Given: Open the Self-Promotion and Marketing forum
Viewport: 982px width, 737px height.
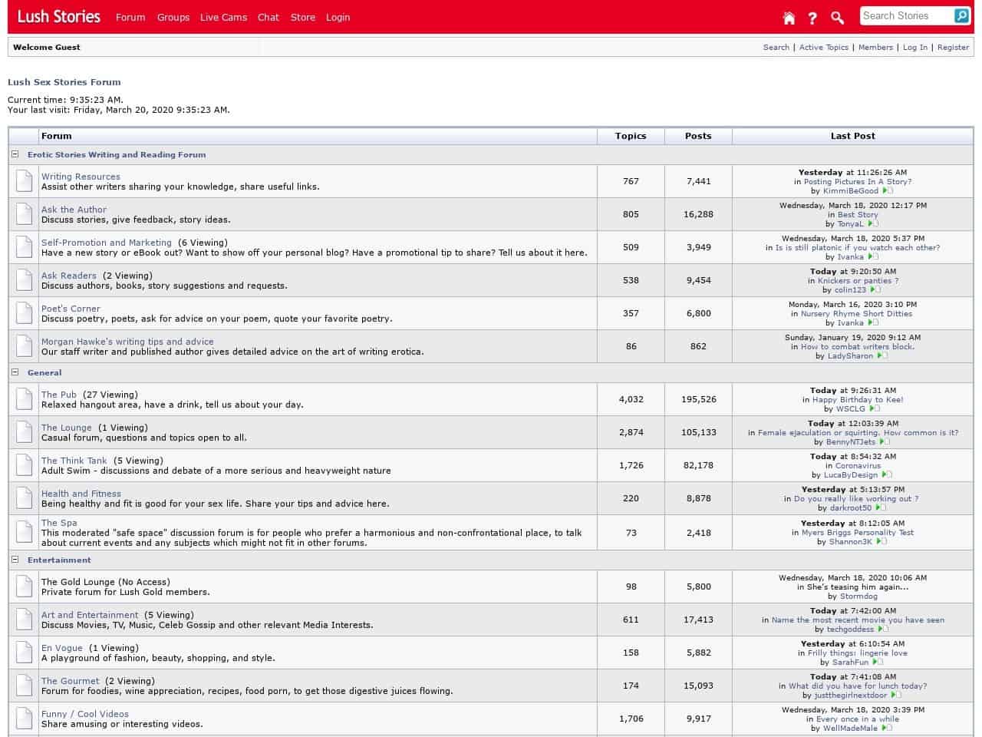Looking at the screenshot, I should point(107,243).
